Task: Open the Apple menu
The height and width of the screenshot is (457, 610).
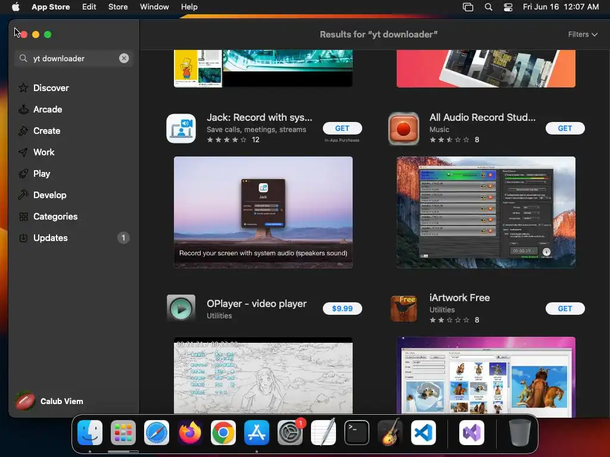Action: [x=15, y=7]
